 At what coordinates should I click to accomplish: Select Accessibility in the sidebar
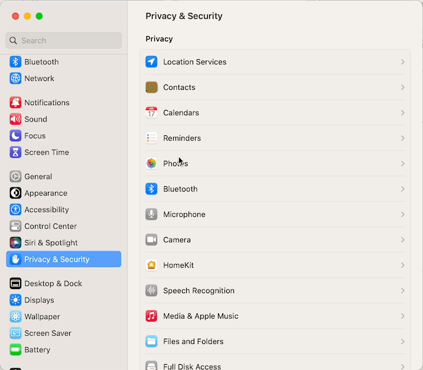tap(46, 210)
